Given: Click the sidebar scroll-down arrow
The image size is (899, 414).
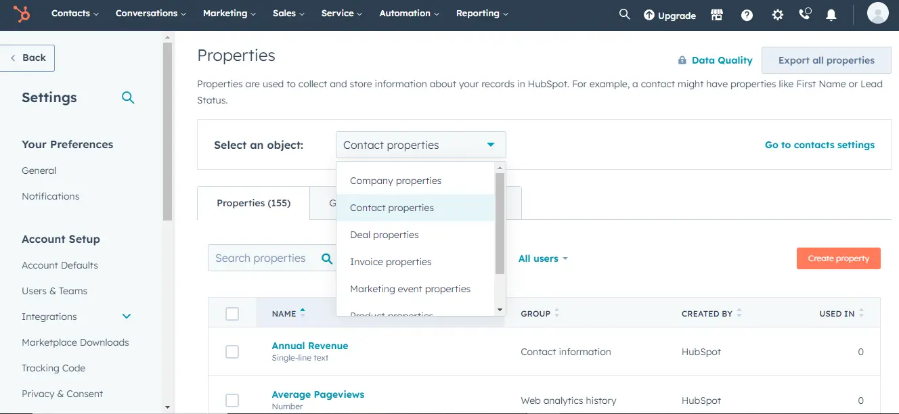Looking at the screenshot, I should pyautogui.click(x=168, y=407).
